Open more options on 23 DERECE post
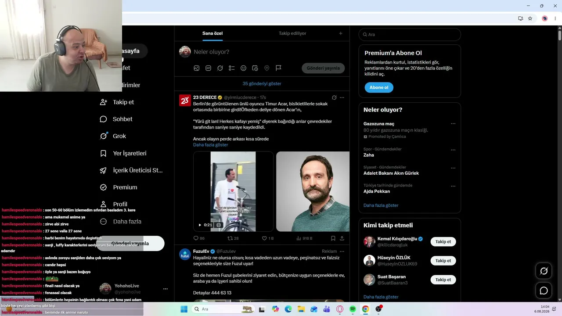The height and width of the screenshot is (316, 562). pyautogui.click(x=342, y=97)
